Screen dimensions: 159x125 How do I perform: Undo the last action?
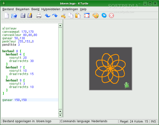click(x=47, y=15)
